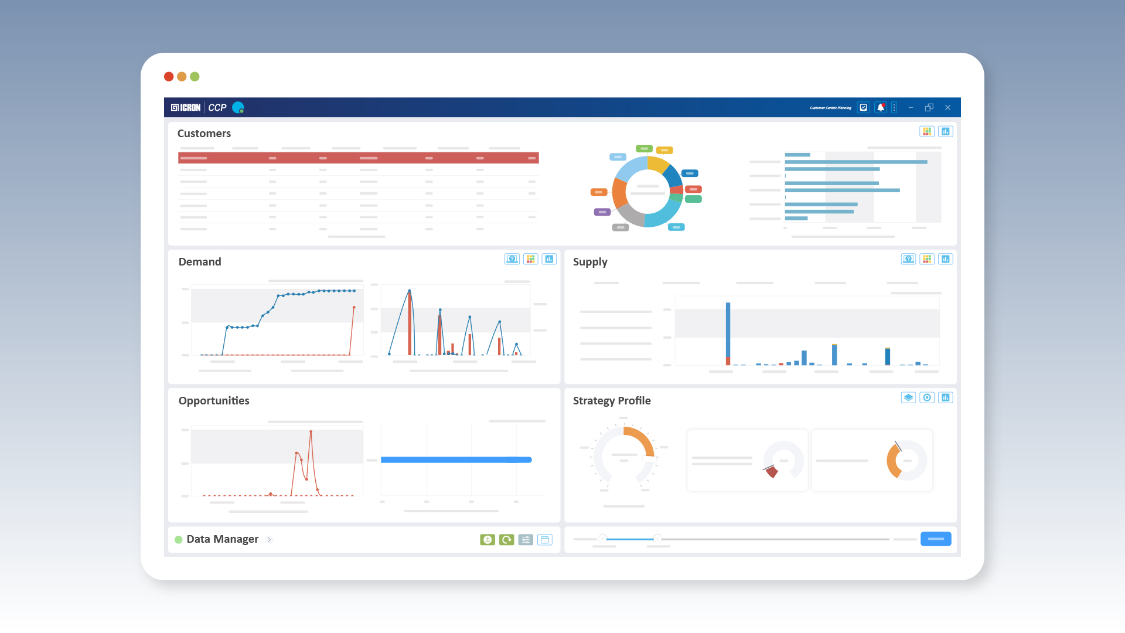Click the target icon on Strategy Profile
This screenshot has width=1125, height=633.
(x=927, y=397)
